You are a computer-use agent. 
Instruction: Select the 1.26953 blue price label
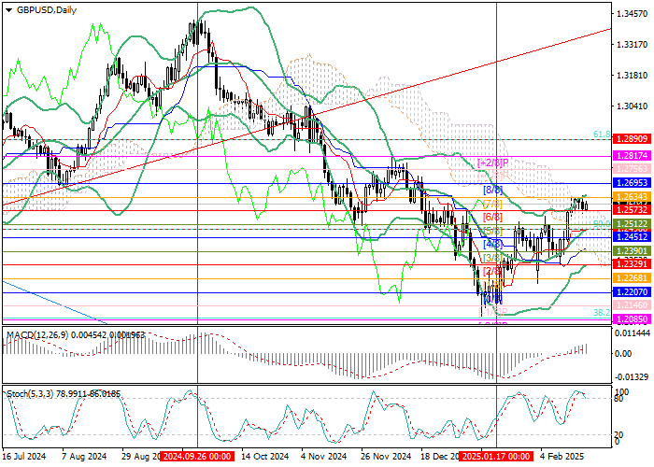[631, 183]
